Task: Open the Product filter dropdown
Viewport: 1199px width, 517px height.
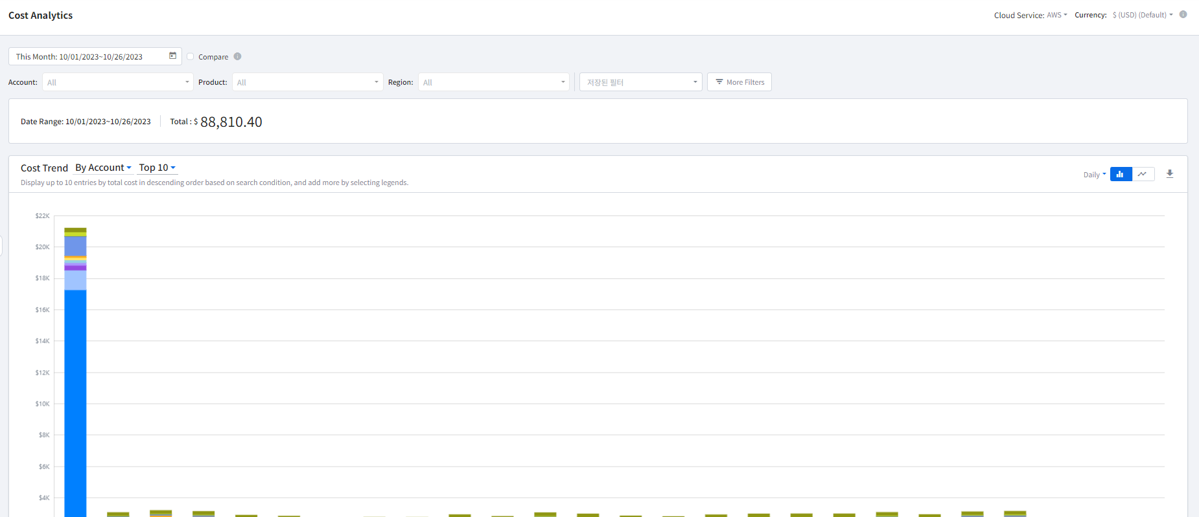Action: pos(307,82)
